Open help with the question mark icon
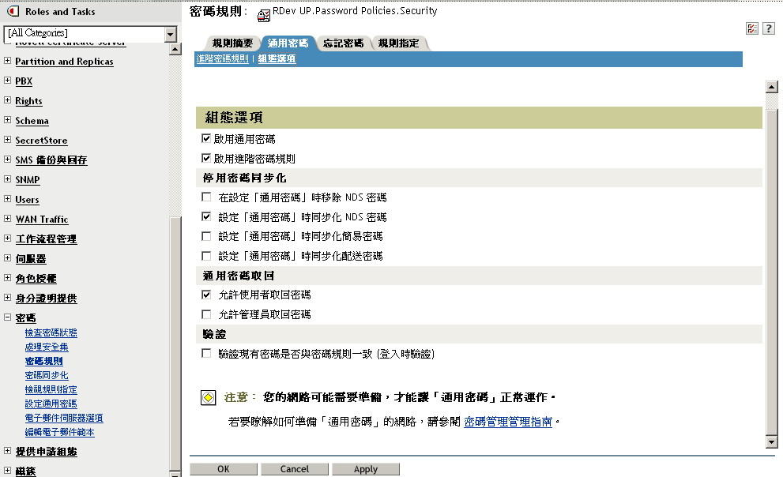The height and width of the screenshot is (477, 783). pos(769,28)
